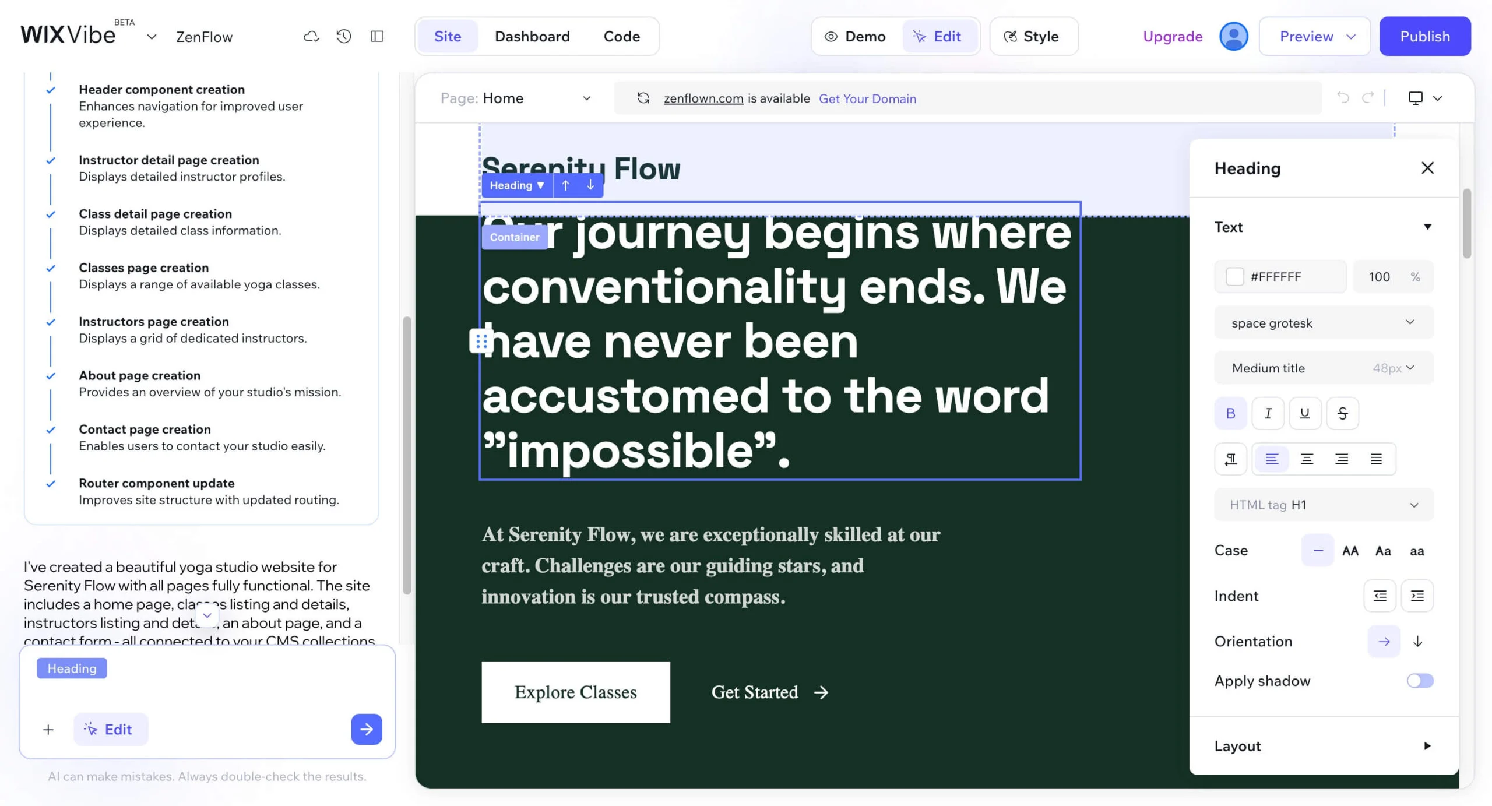Click the Get Your Domain link
1492x806 pixels.
click(x=867, y=98)
